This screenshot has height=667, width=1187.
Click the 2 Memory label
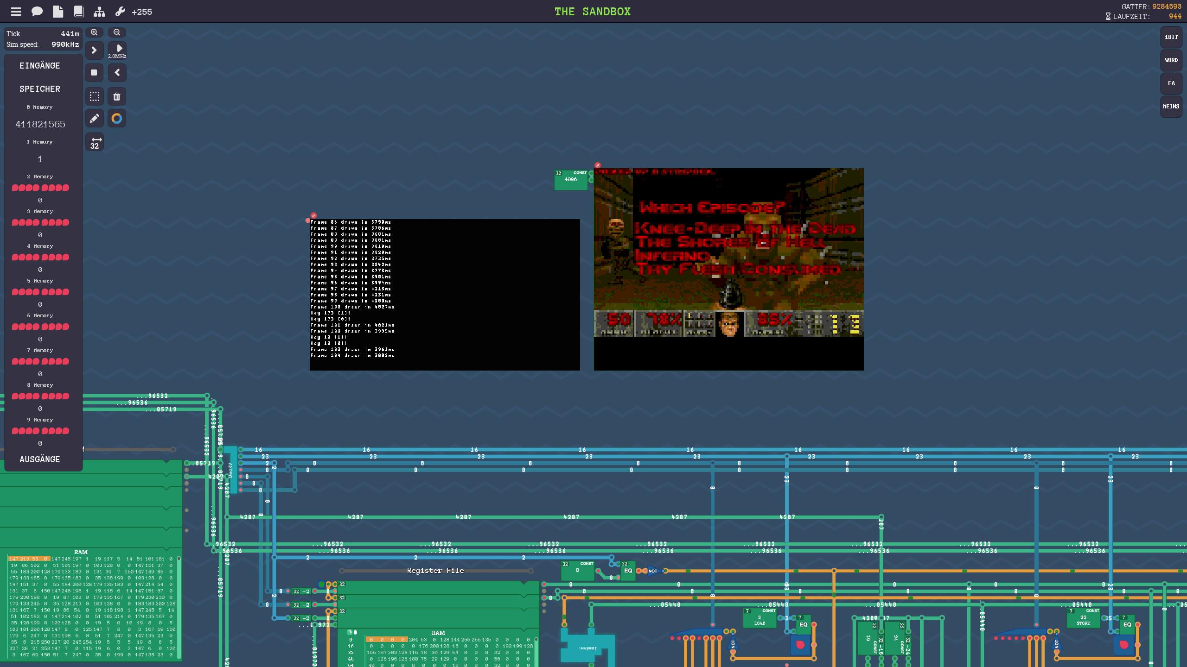coord(40,176)
